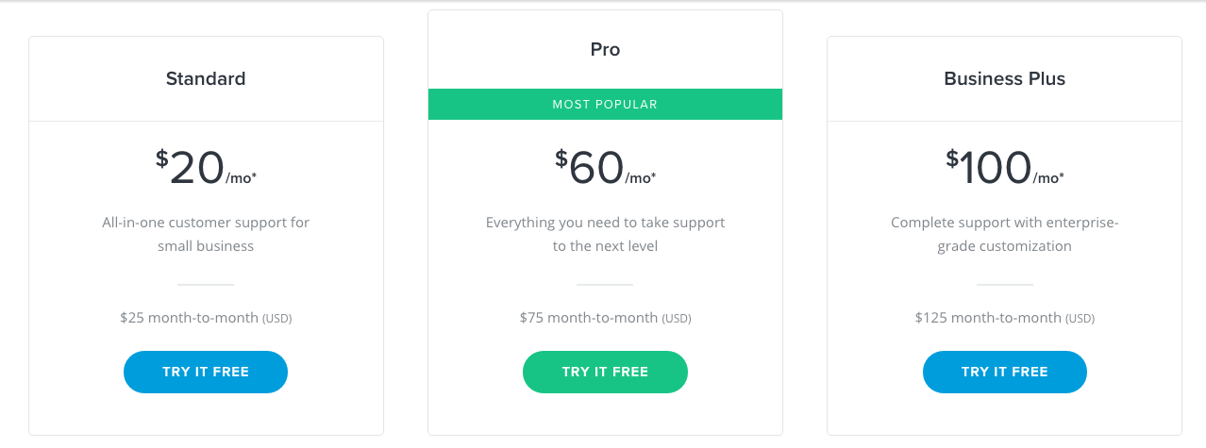The height and width of the screenshot is (448, 1206).
Task: Start free trial for Business Plus
Action: (x=1004, y=372)
